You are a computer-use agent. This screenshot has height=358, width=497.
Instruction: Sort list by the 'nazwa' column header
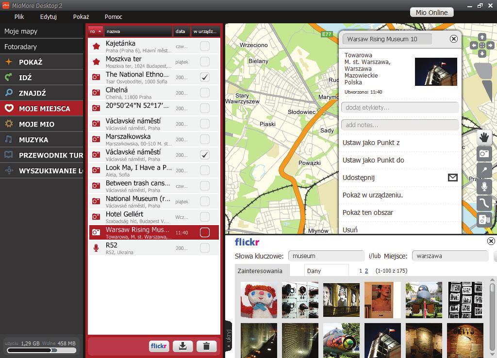click(138, 32)
